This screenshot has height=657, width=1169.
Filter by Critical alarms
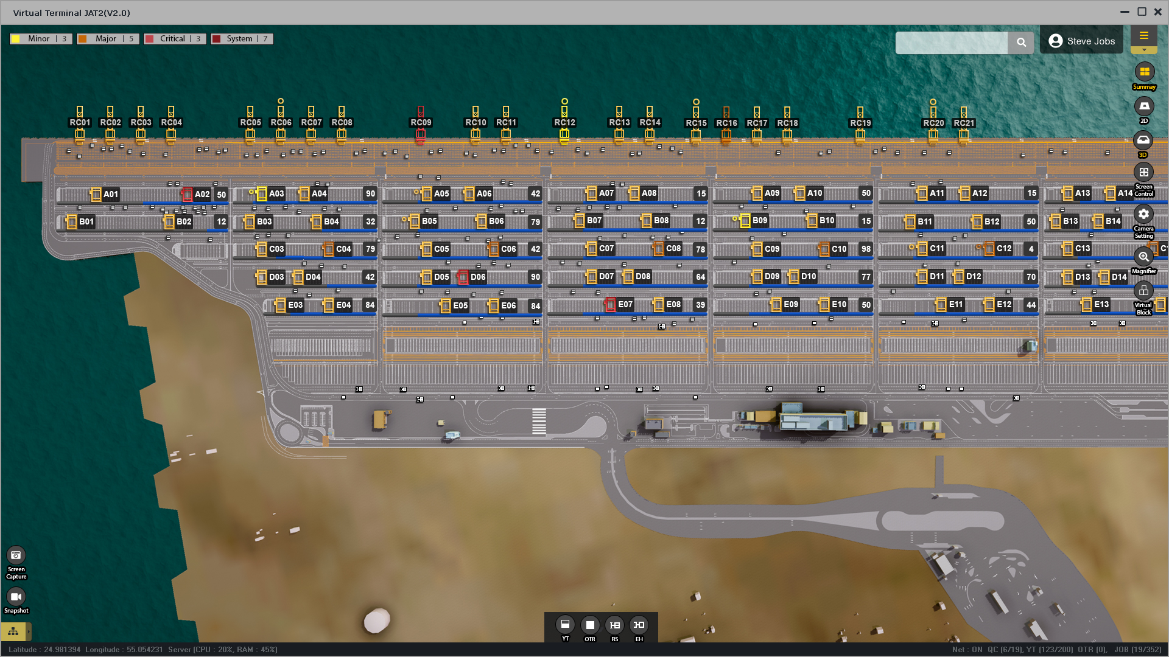pos(175,38)
